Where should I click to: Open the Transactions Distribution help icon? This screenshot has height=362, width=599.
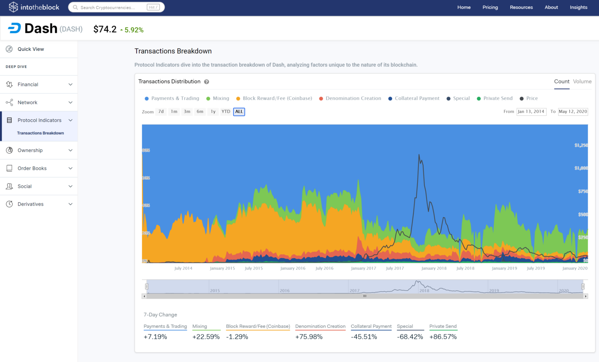pos(206,82)
